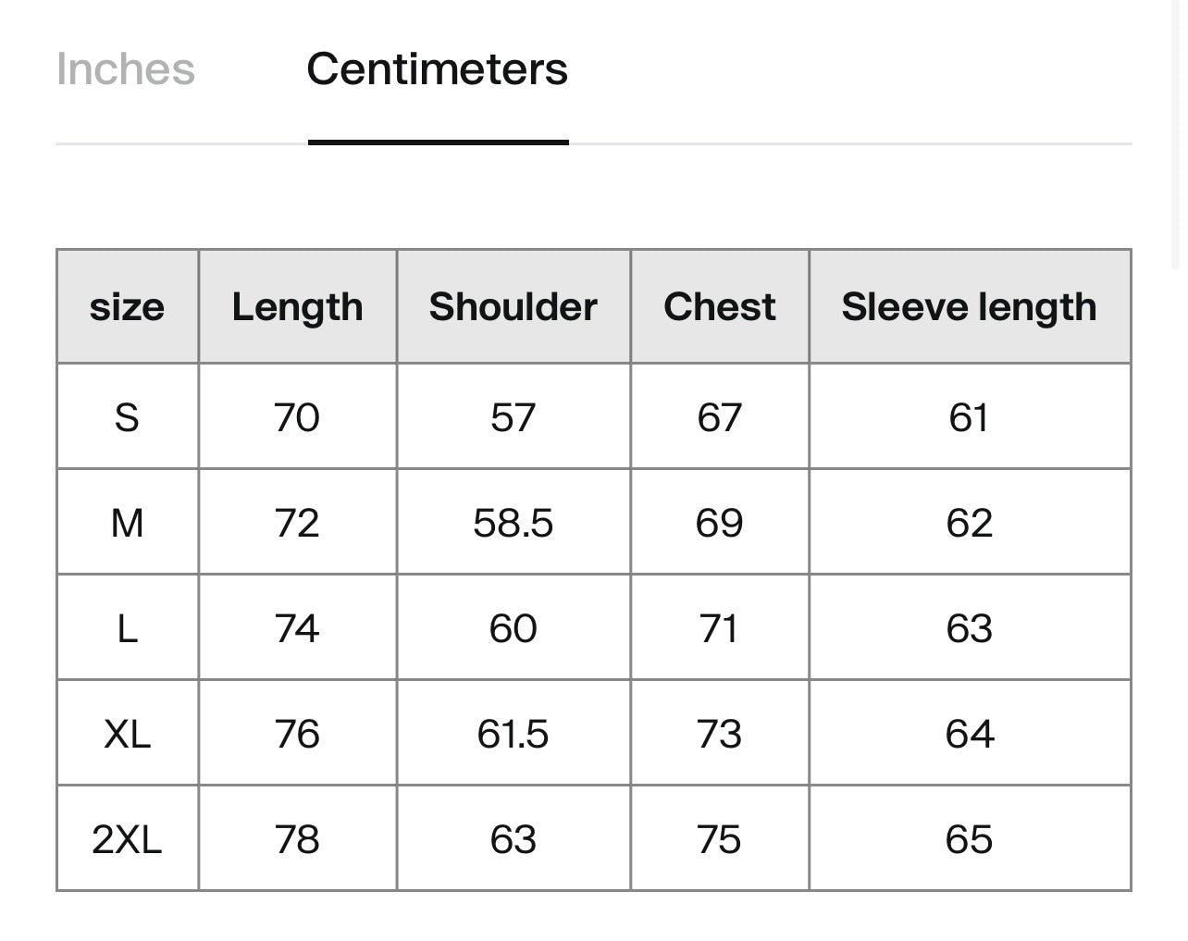This screenshot has width=1188, height=941.
Task: Click the Length column header
Action: pyautogui.click(x=297, y=307)
